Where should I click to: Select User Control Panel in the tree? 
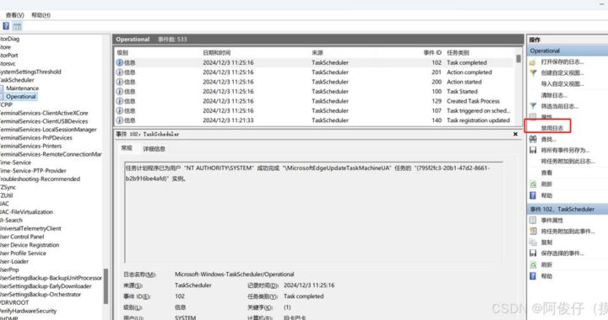[x=22, y=237]
